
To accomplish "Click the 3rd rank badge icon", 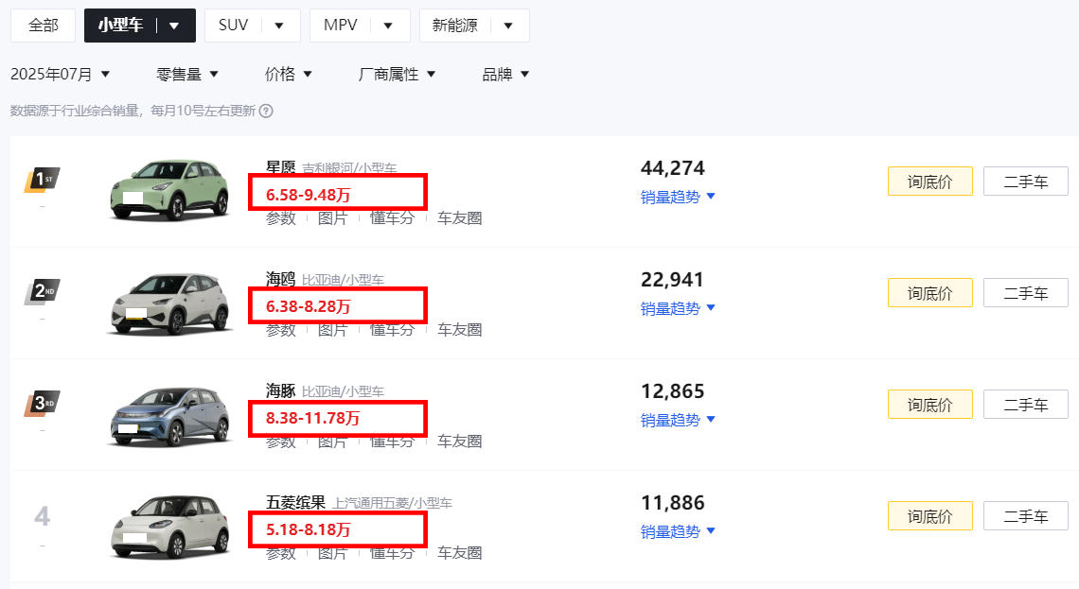I will (42, 404).
